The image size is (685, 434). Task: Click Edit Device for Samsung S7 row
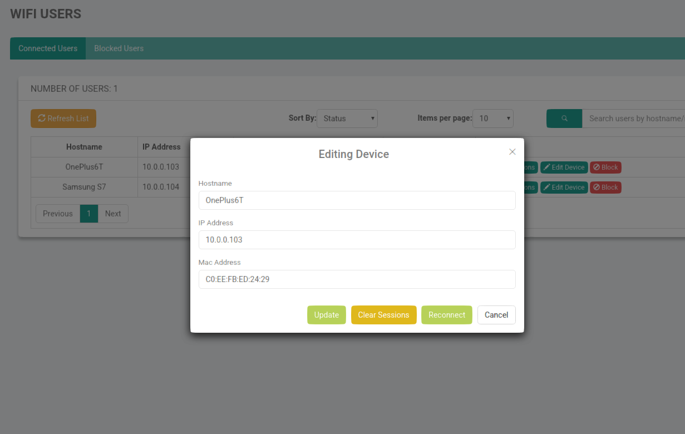tap(564, 188)
